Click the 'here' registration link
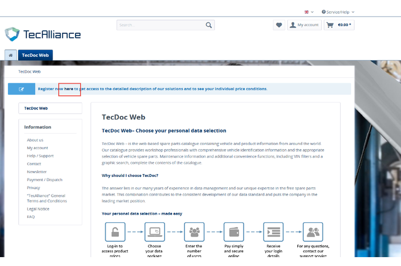 (69, 89)
